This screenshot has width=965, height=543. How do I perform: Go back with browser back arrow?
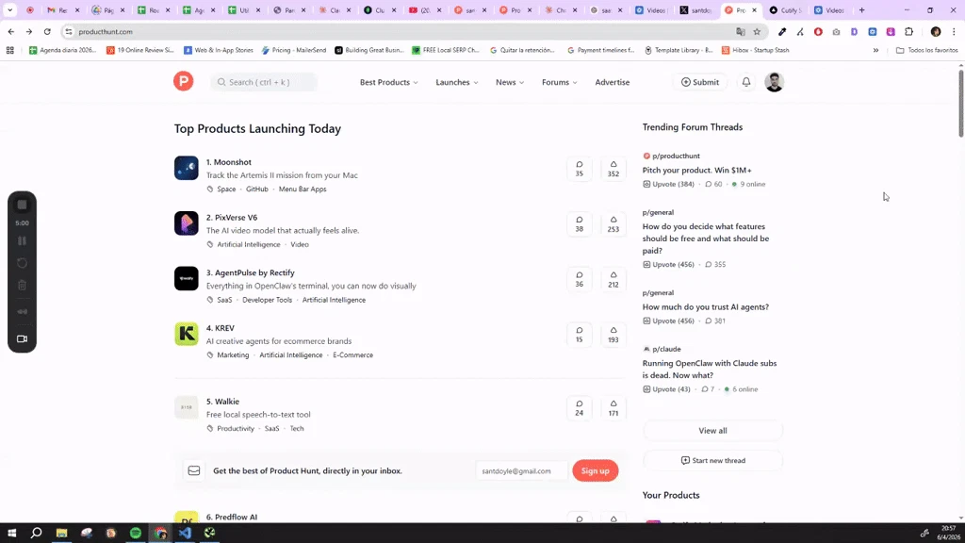11,31
